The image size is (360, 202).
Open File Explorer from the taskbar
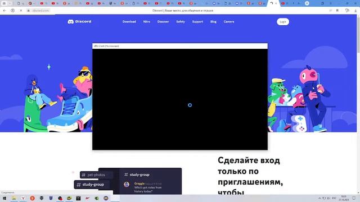tap(13, 198)
